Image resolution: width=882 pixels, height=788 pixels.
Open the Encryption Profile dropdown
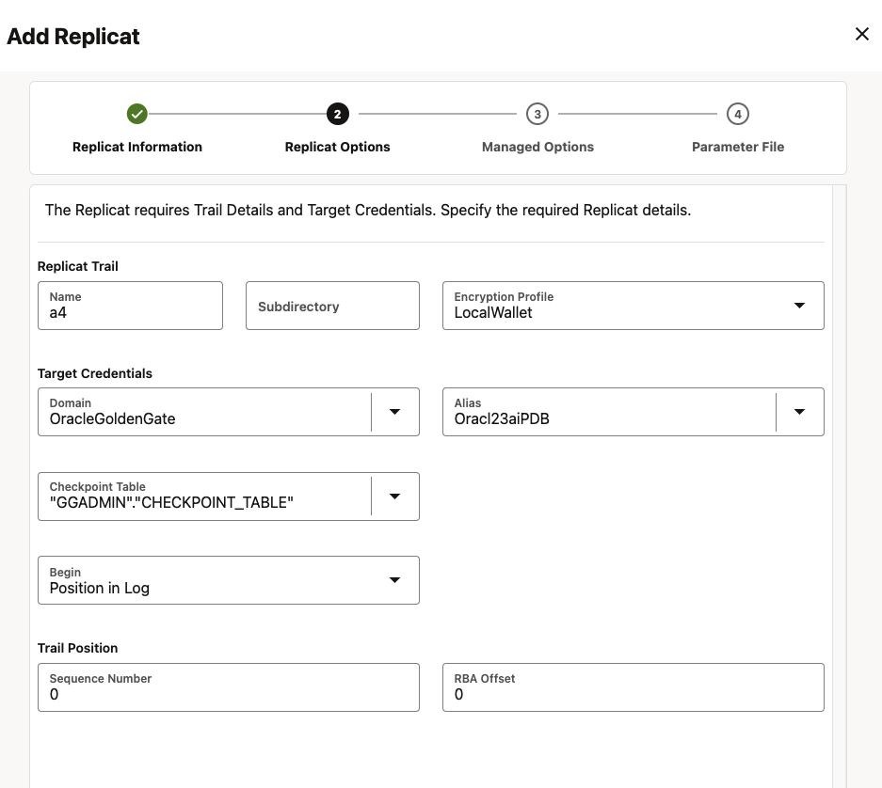click(799, 305)
